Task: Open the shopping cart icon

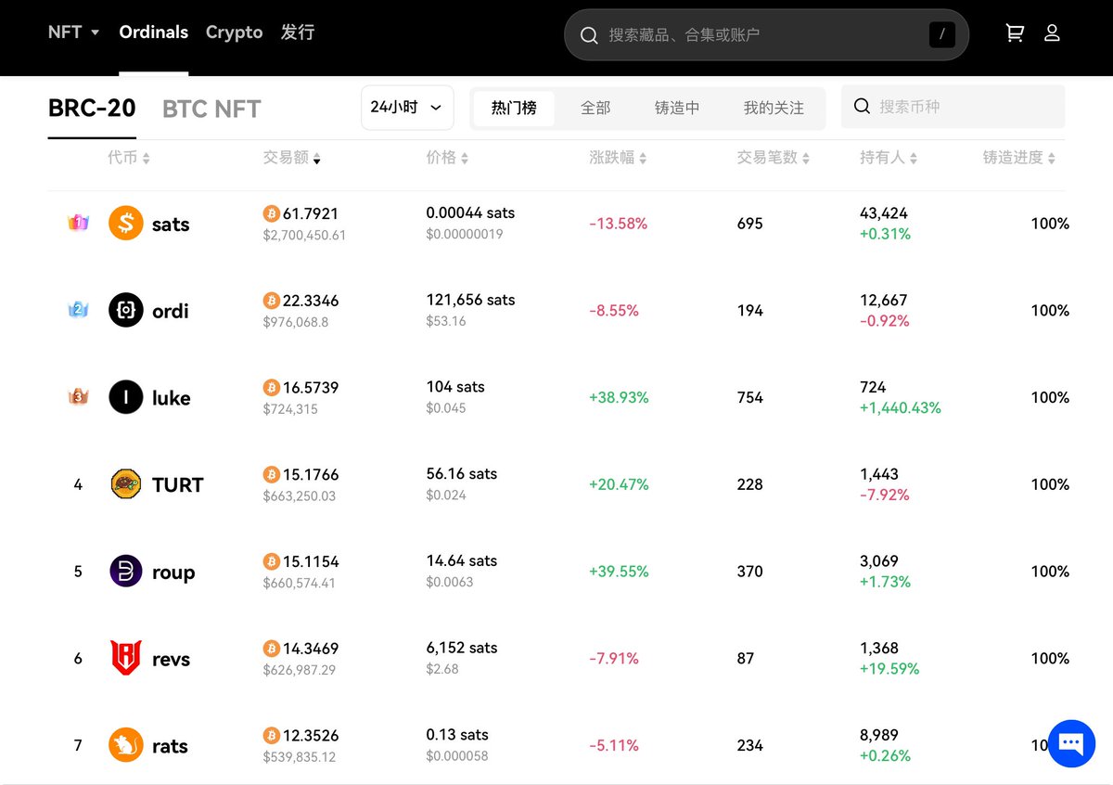Action: [x=1015, y=33]
